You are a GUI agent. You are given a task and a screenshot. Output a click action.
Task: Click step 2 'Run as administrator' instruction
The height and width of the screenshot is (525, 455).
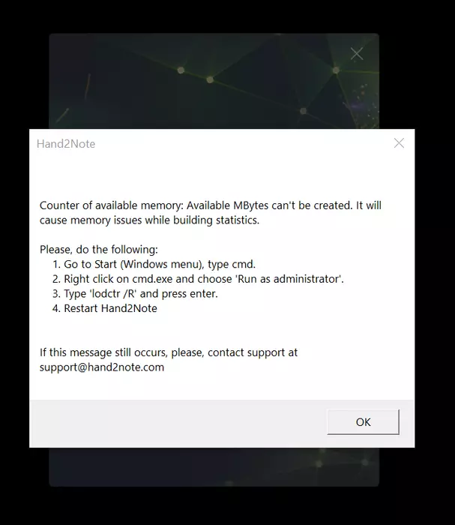(198, 279)
